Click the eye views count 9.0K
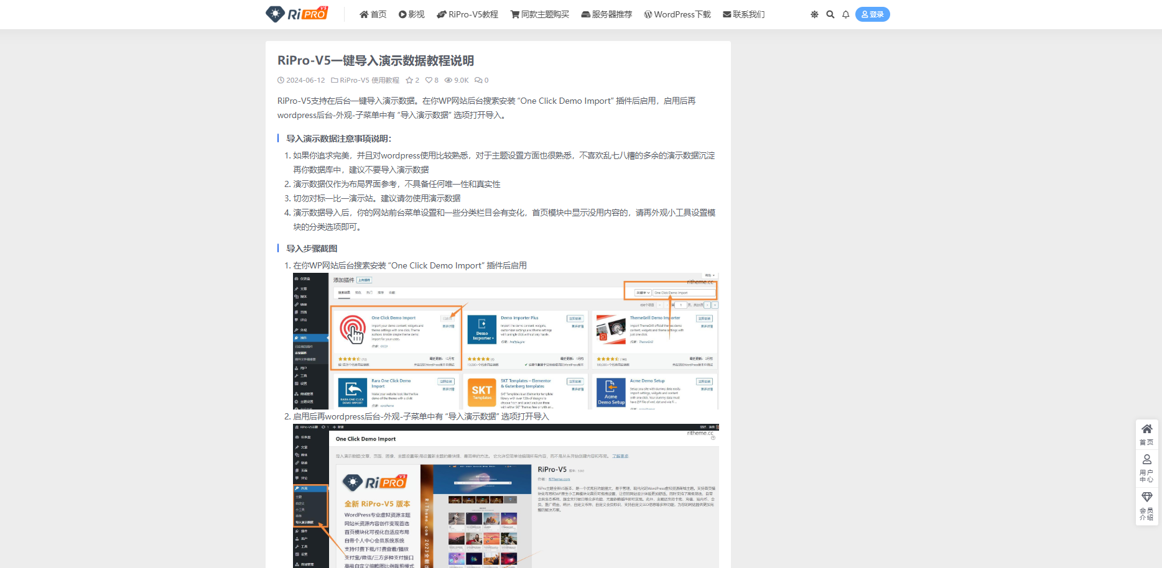The image size is (1162, 568). [x=457, y=80]
